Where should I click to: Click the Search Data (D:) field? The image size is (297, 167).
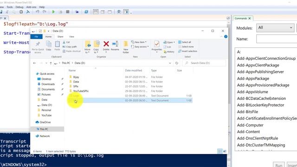pos(204,63)
